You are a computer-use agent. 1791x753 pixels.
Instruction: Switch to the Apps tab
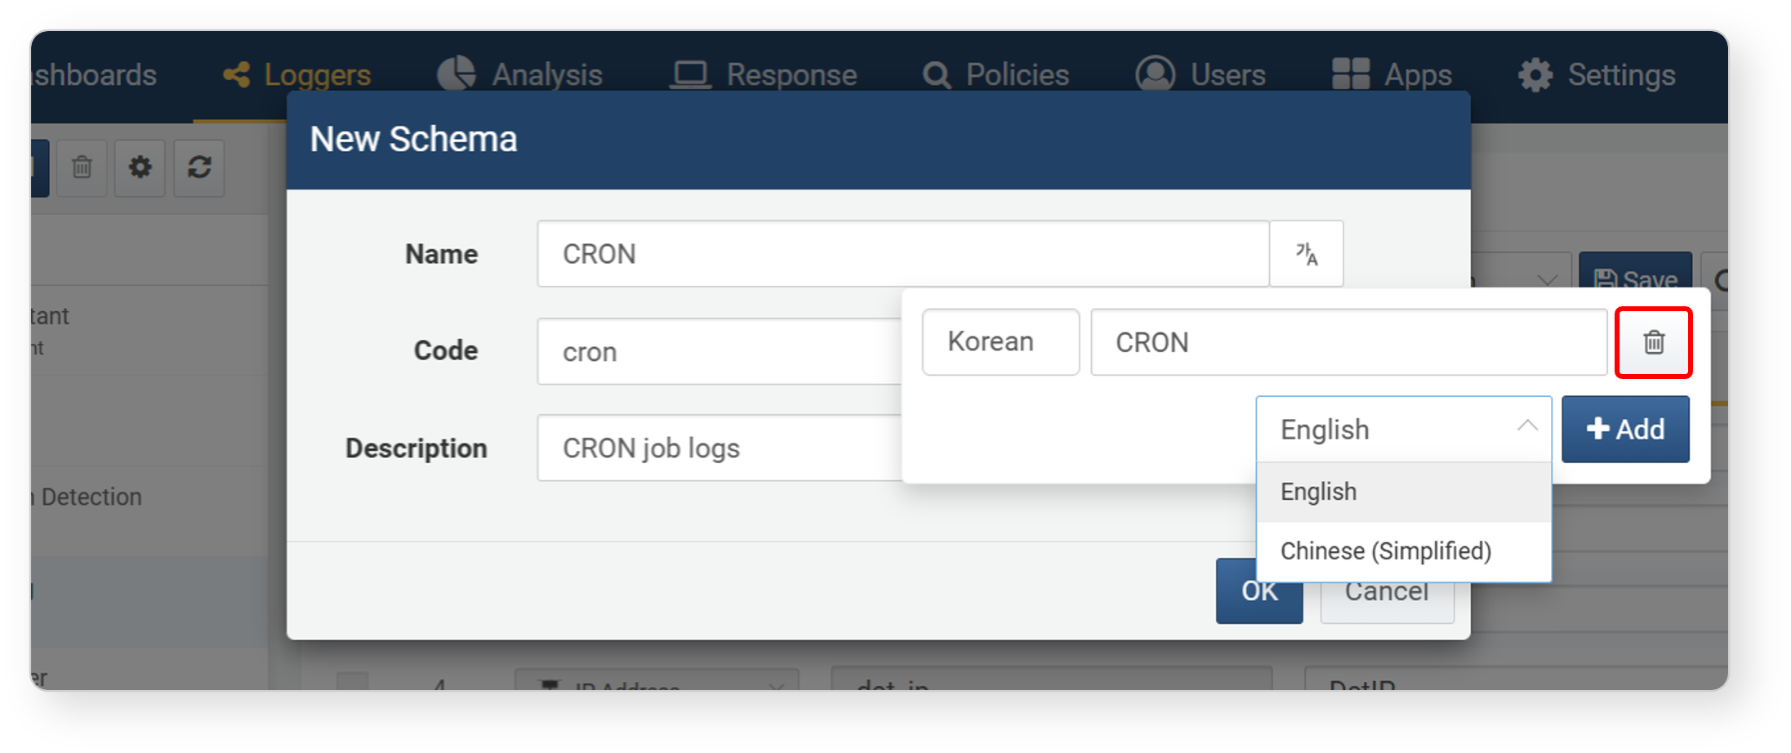[x=1392, y=75]
